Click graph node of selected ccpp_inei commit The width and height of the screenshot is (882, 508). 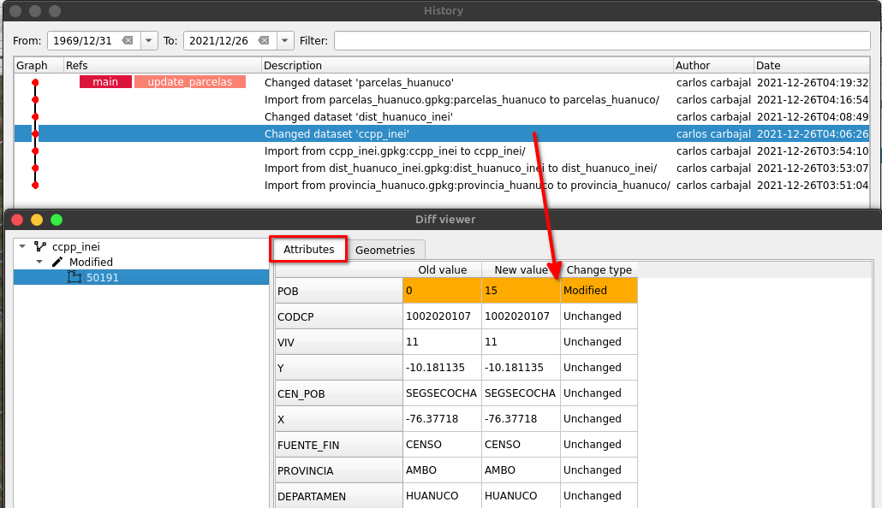coord(35,133)
